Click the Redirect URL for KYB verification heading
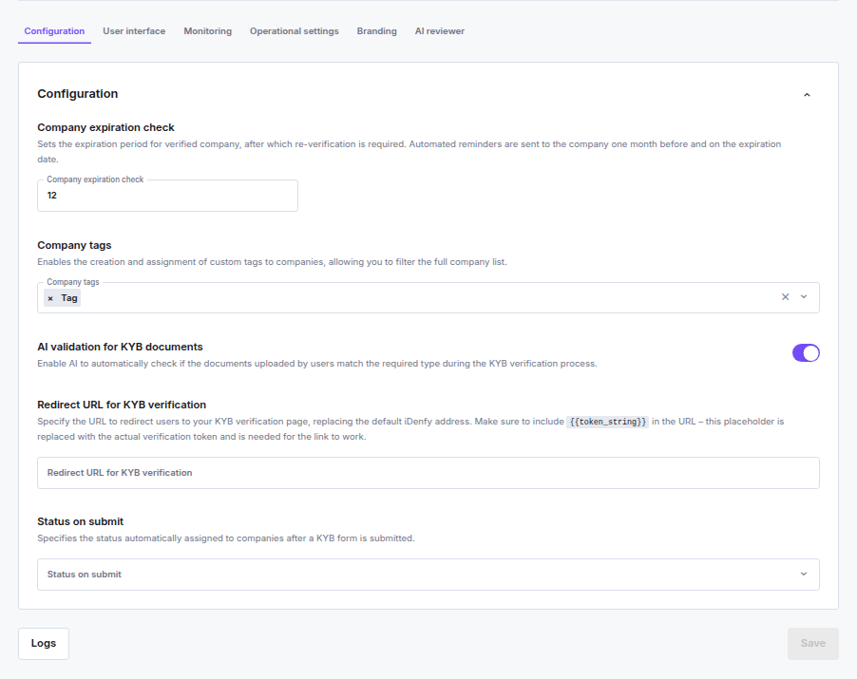The height and width of the screenshot is (679, 857). point(122,405)
